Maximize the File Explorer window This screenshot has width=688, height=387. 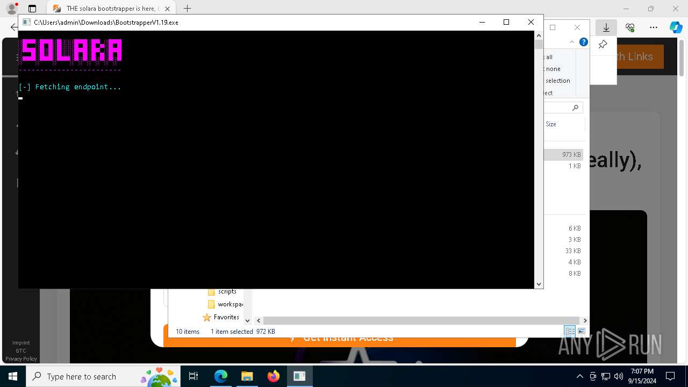coord(553,27)
